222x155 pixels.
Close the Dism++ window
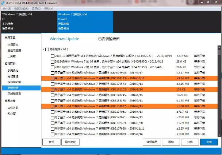216,2
